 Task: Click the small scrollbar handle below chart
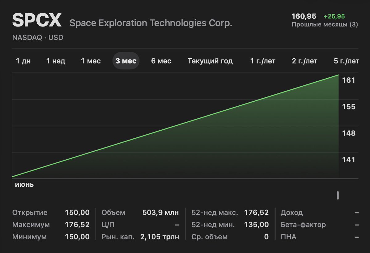(x=338, y=195)
